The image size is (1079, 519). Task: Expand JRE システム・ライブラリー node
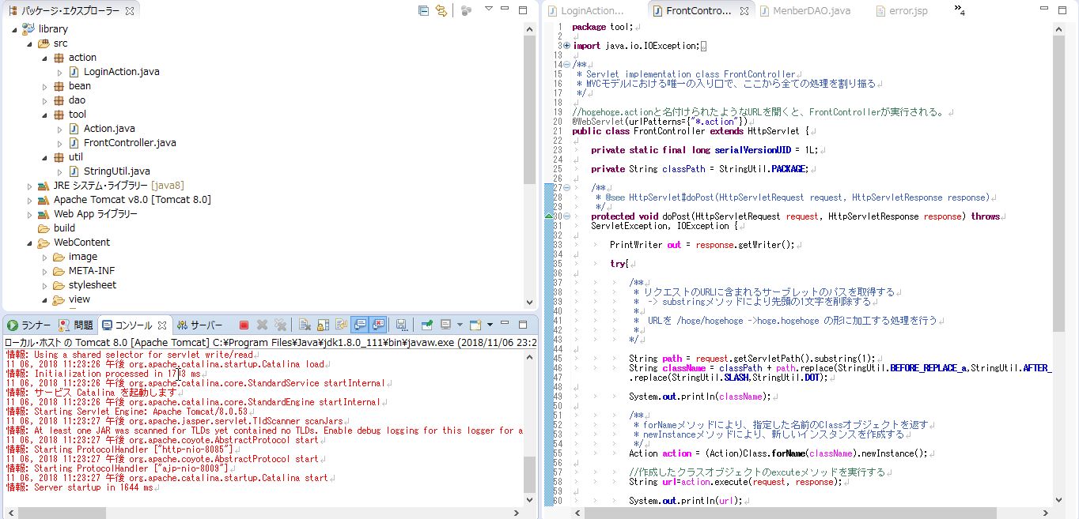30,186
